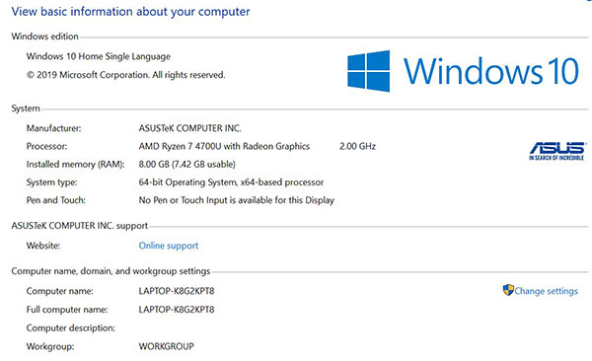This screenshot has height=361, width=592.
Task: Click the Computer description label
Action: (x=71, y=328)
